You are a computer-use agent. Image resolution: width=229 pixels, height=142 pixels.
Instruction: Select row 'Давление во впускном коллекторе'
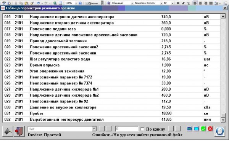coord(111,107)
